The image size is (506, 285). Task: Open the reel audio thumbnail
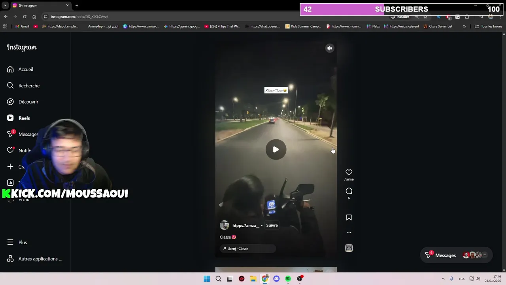point(349,248)
